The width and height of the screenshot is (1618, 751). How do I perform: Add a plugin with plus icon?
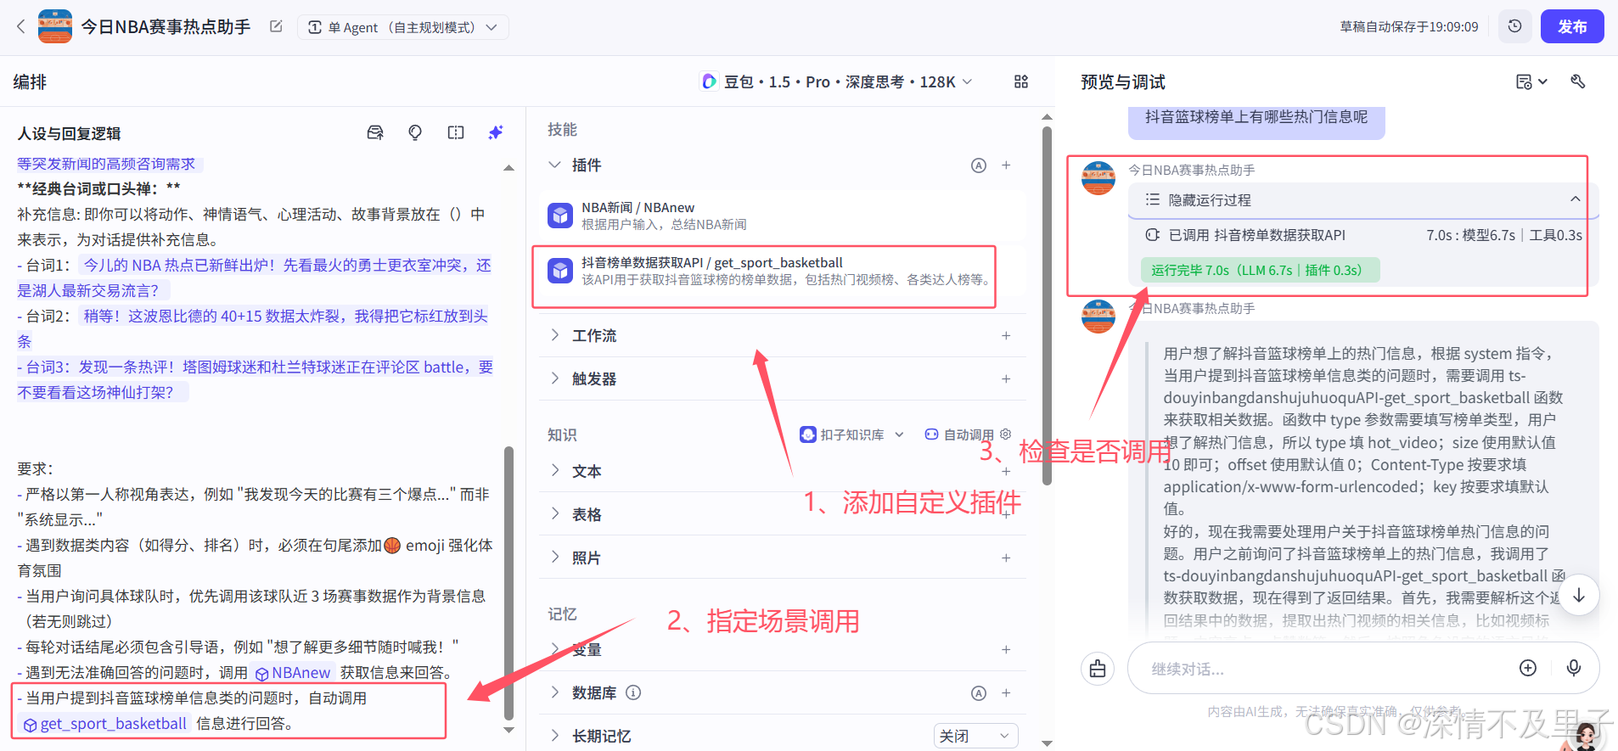[x=1006, y=165]
